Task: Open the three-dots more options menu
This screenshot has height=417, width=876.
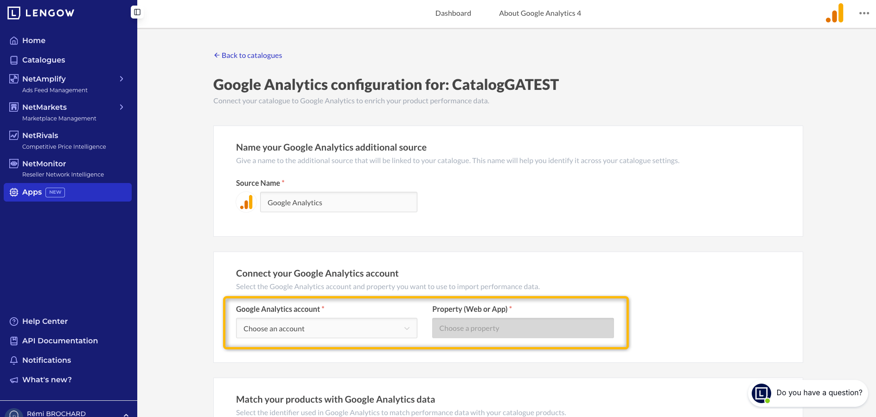Action: pos(864,13)
